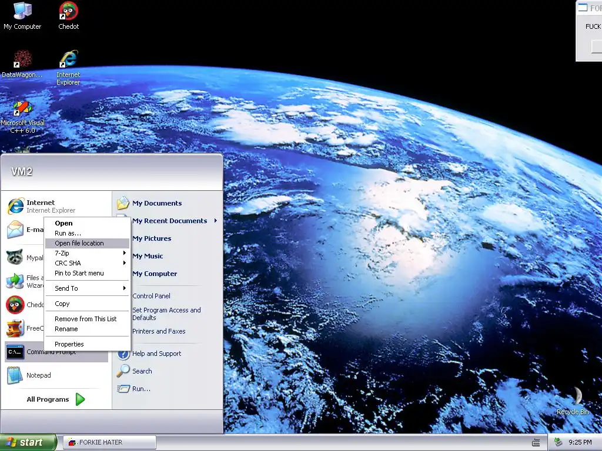Click the on-screen keyboard tray icon

pyautogui.click(x=536, y=443)
